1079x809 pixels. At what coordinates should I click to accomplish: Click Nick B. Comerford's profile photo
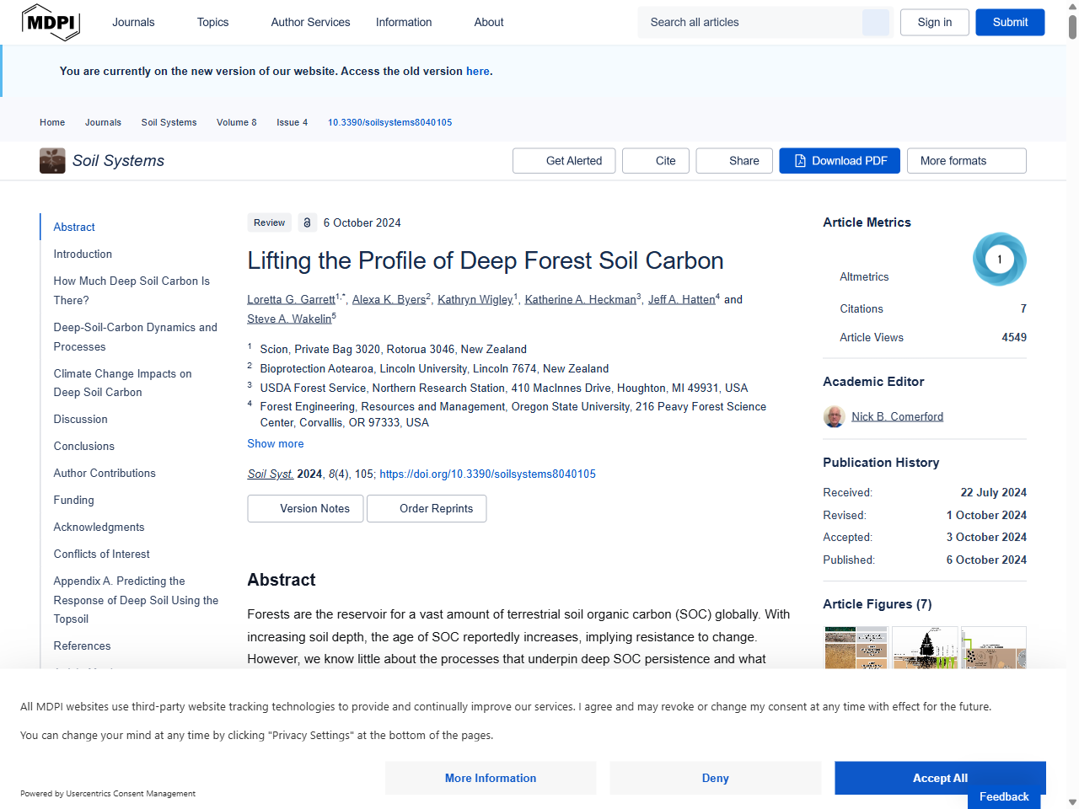(x=834, y=416)
